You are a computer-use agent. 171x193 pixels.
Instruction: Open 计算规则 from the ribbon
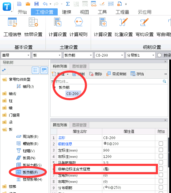click(79, 27)
